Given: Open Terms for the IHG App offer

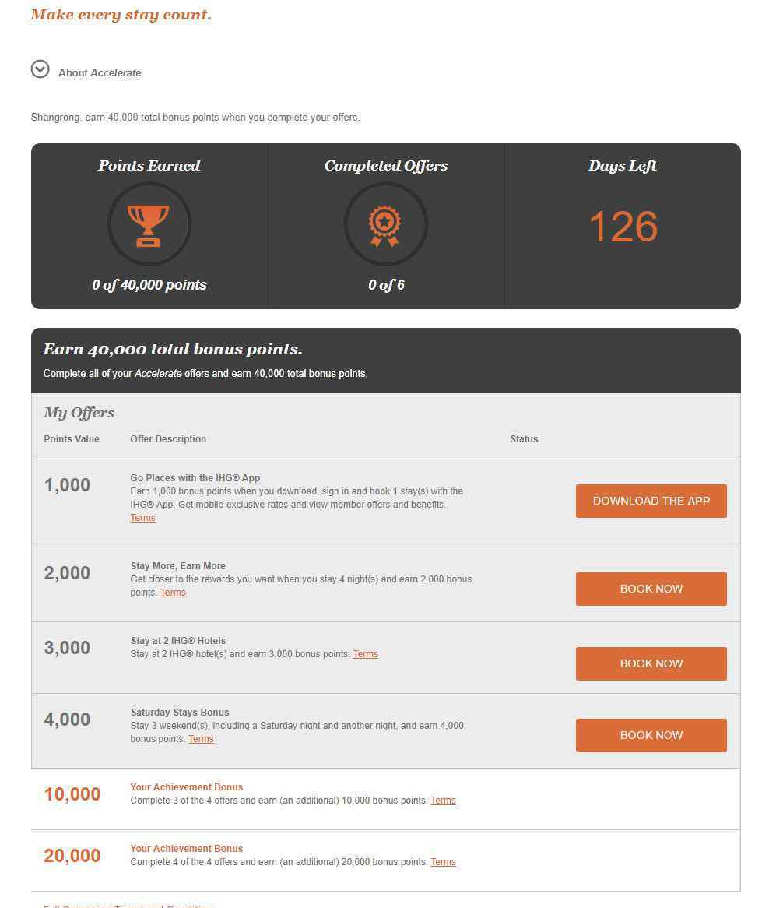Looking at the screenshot, I should (143, 518).
